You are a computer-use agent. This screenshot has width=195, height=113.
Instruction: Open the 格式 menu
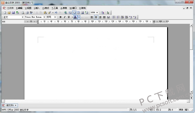click(46, 8)
